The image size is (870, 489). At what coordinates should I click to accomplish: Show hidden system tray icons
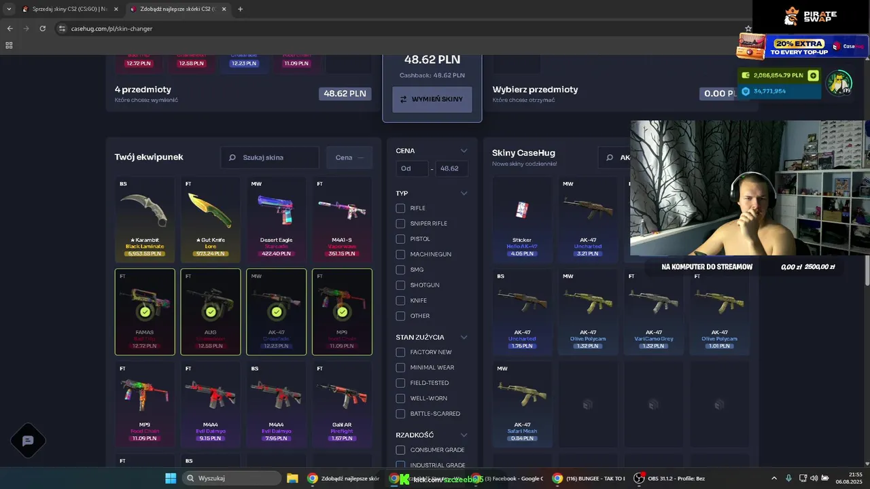point(773,478)
